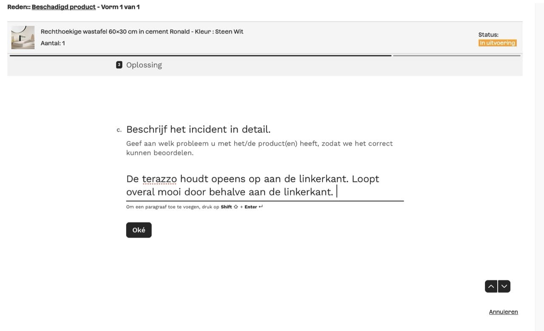Viewport: 544px width, 331px height.
Task: Click the 'In uitvoering' status badge
Action: (x=497, y=43)
